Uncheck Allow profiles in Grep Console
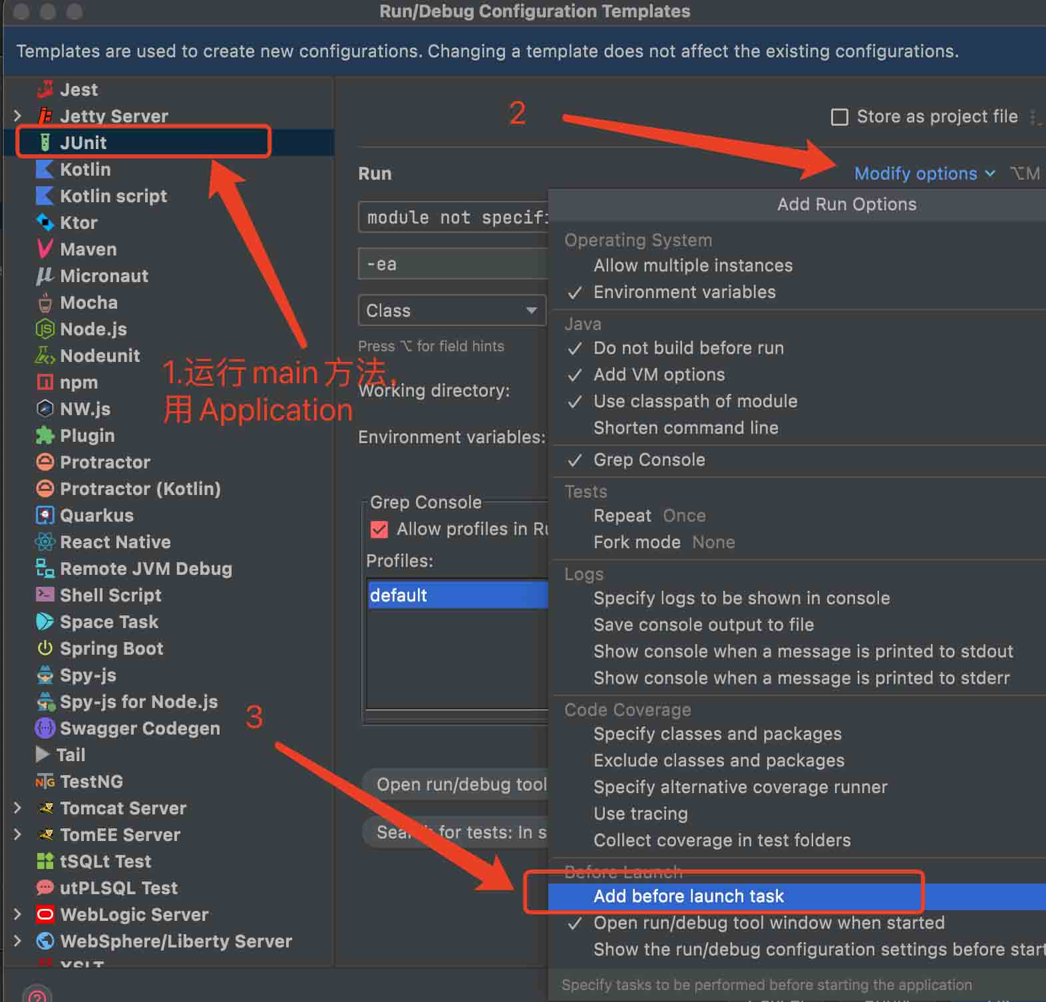The width and height of the screenshot is (1046, 1002). tap(379, 530)
